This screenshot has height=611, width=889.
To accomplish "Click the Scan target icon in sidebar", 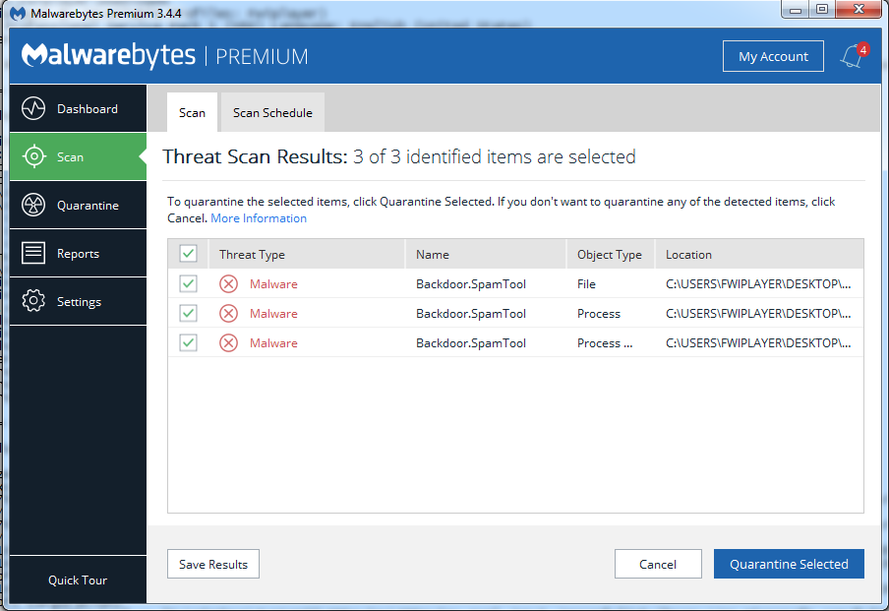I will (x=34, y=157).
